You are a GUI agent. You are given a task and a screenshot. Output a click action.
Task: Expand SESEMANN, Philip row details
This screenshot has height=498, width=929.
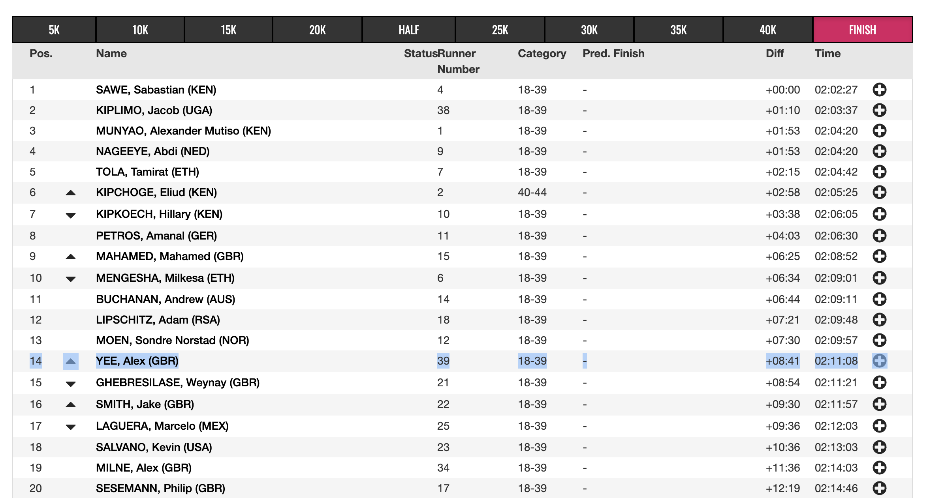879,488
